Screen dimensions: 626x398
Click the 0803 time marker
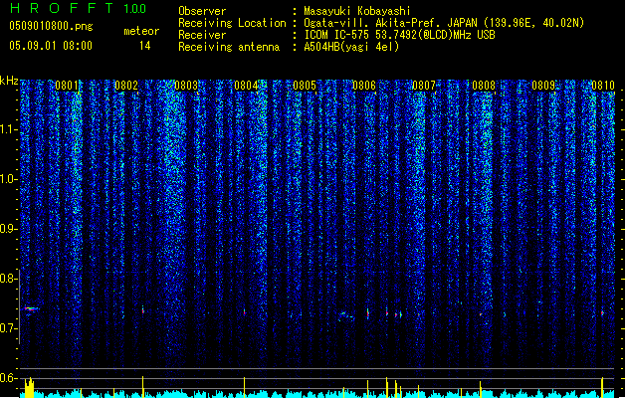pos(186,86)
